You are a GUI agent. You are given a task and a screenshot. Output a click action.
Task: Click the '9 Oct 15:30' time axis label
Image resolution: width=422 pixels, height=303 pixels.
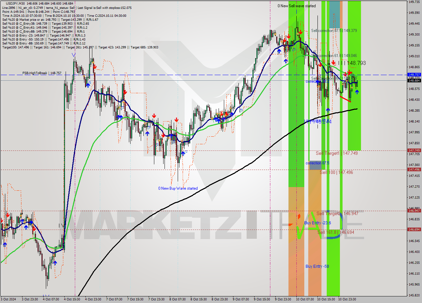tap(262, 299)
